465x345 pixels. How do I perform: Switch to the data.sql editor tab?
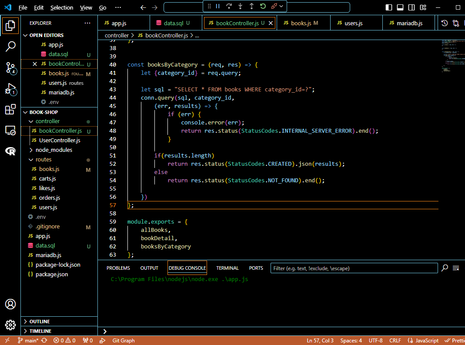[177, 23]
